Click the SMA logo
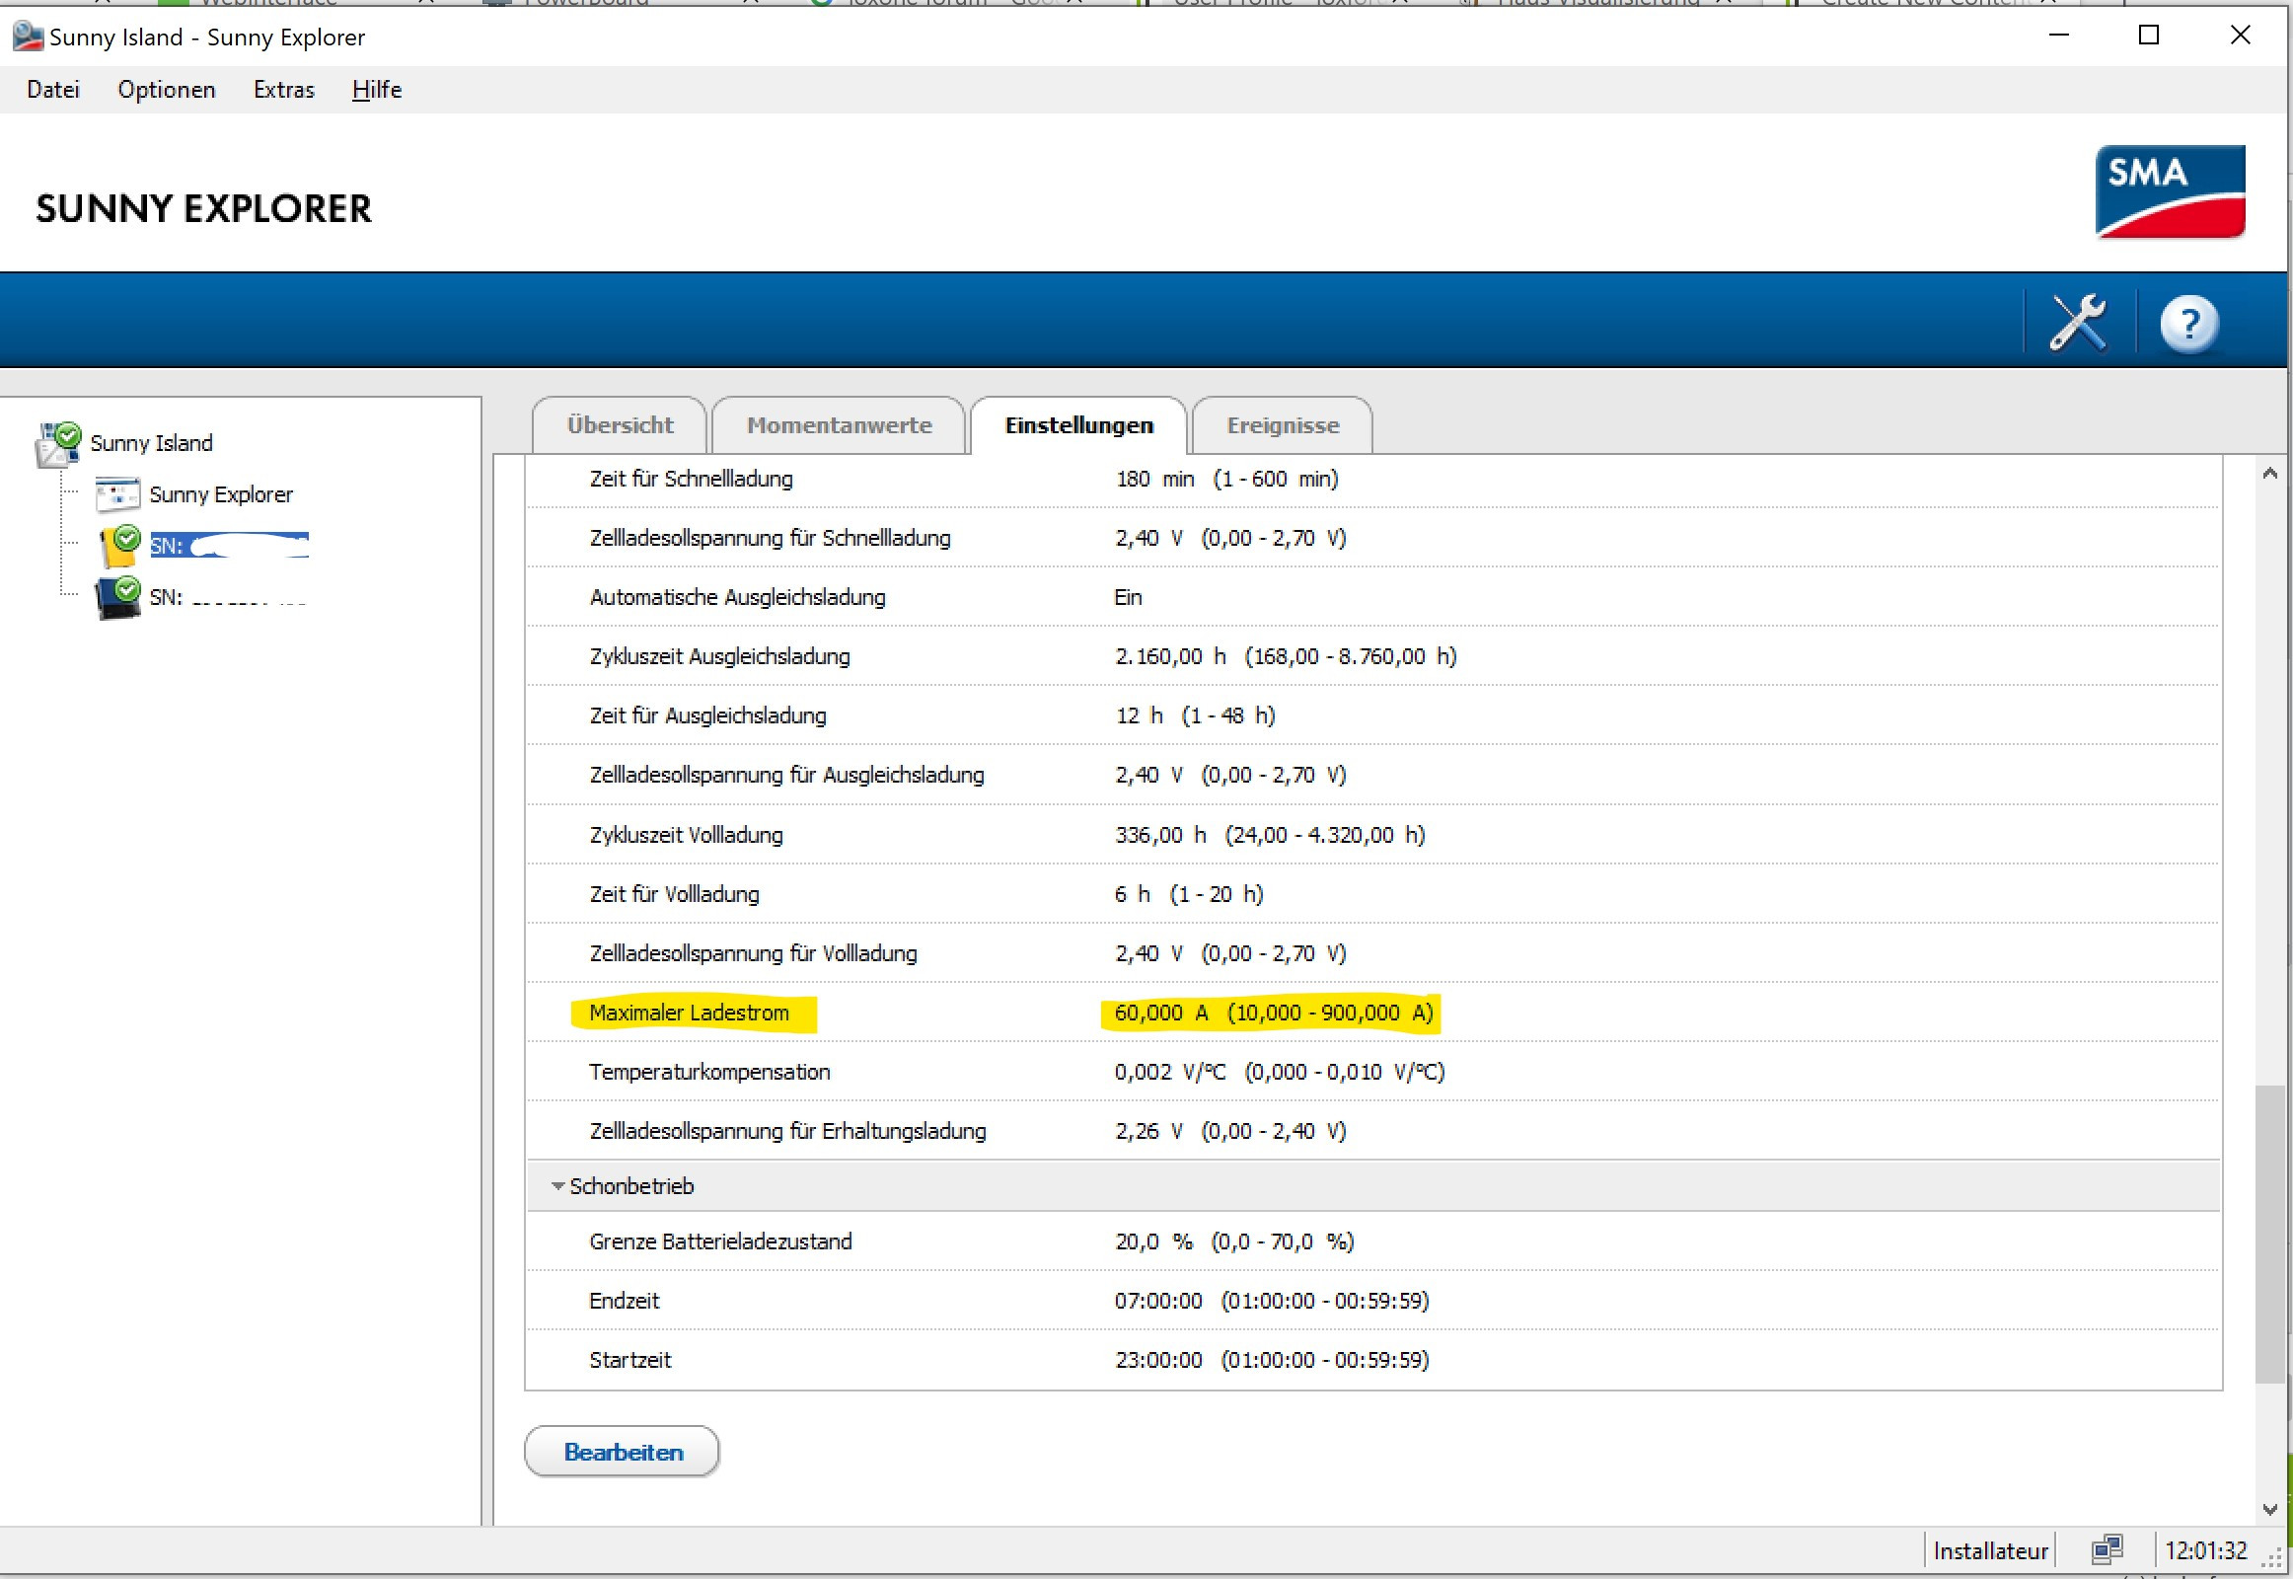This screenshot has height=1579, width=2293. coord(2170,191)
